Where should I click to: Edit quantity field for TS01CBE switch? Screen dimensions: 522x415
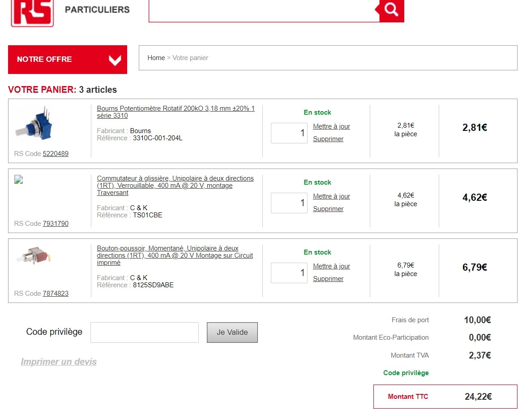289,203
